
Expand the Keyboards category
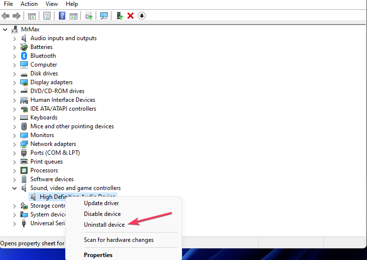15,118
